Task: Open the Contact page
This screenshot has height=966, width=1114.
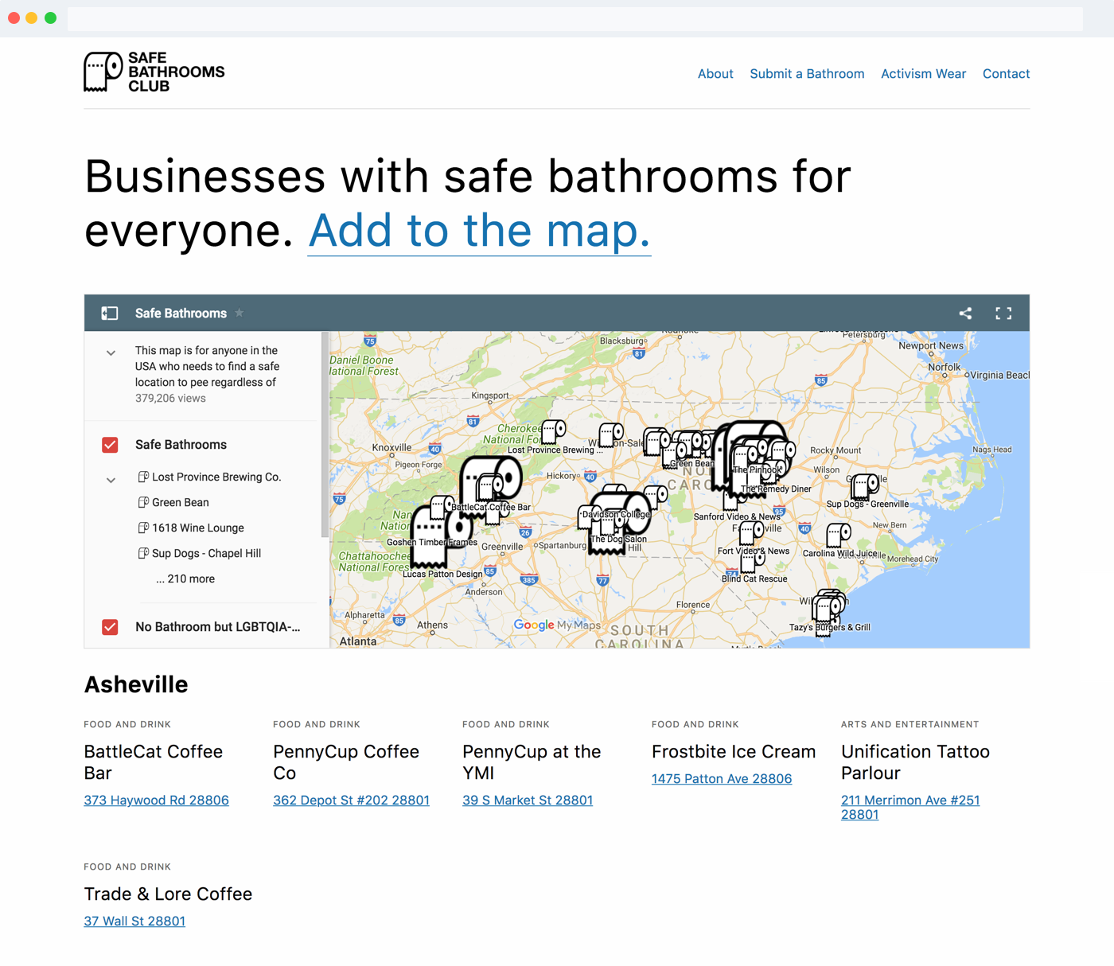Action: point(1006,74)
